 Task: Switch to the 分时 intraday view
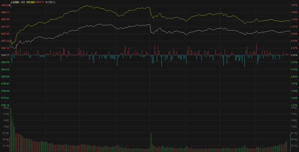click(23, 2)
